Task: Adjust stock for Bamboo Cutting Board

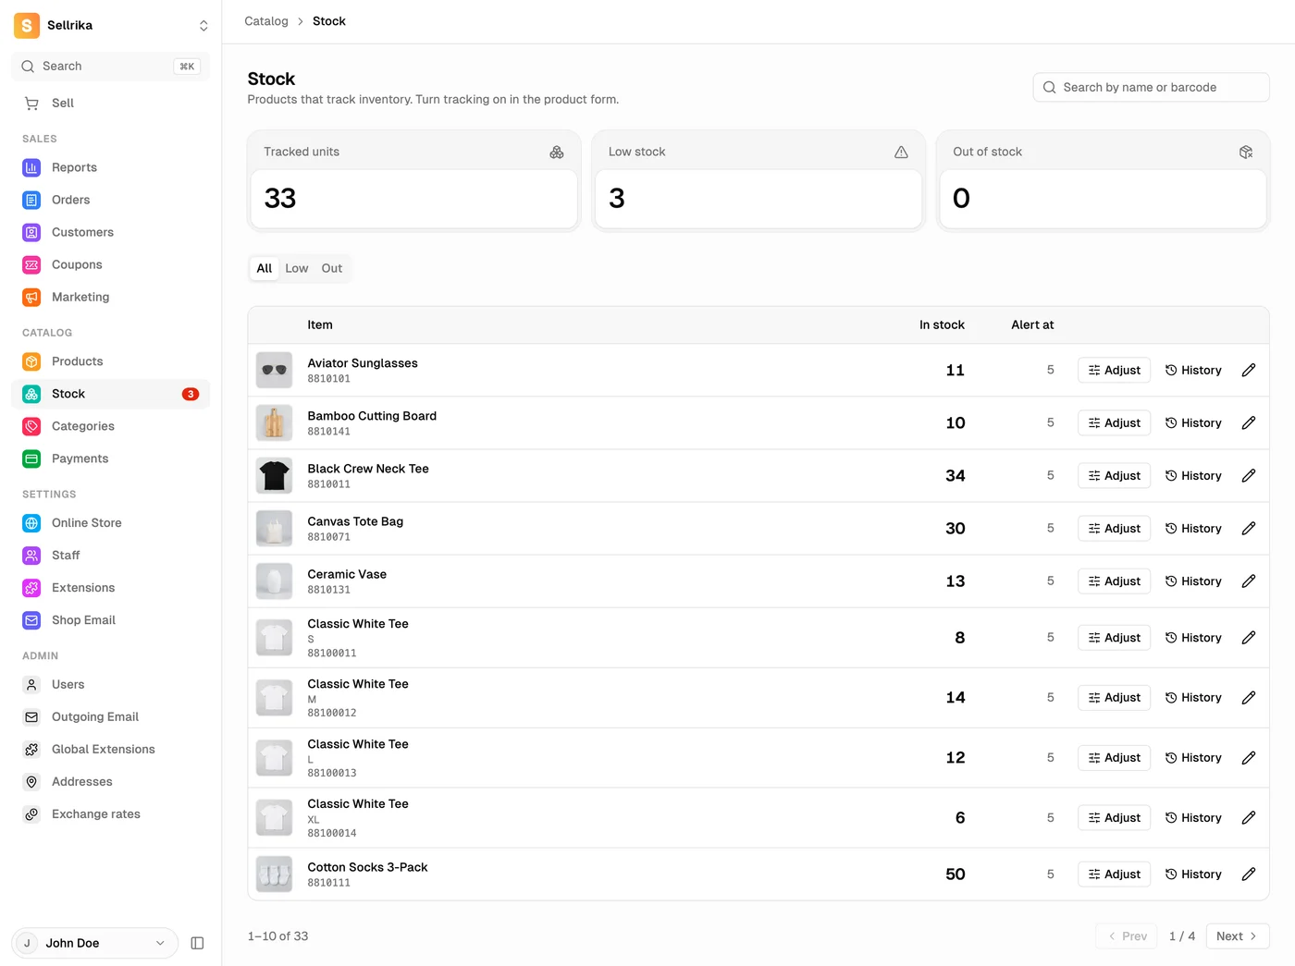Action: tap(1115, 422)
